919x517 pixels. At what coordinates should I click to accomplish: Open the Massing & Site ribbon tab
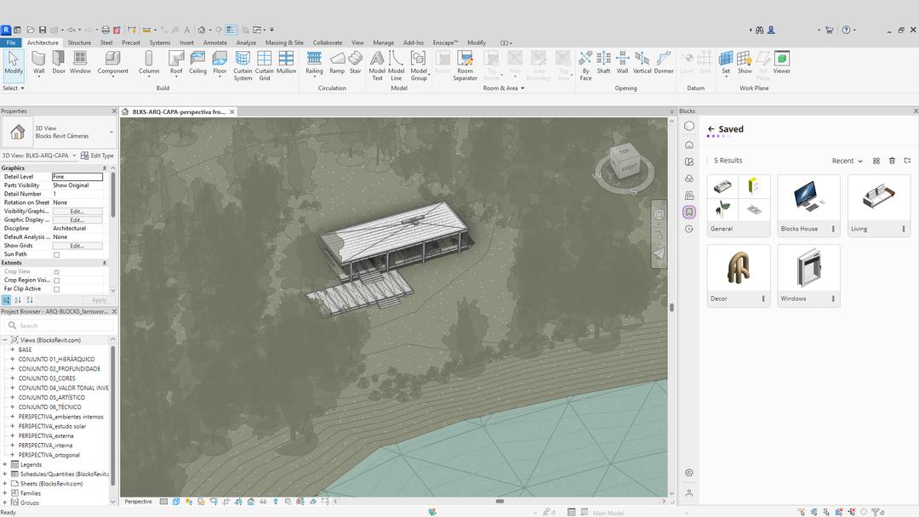pos(284,43)
